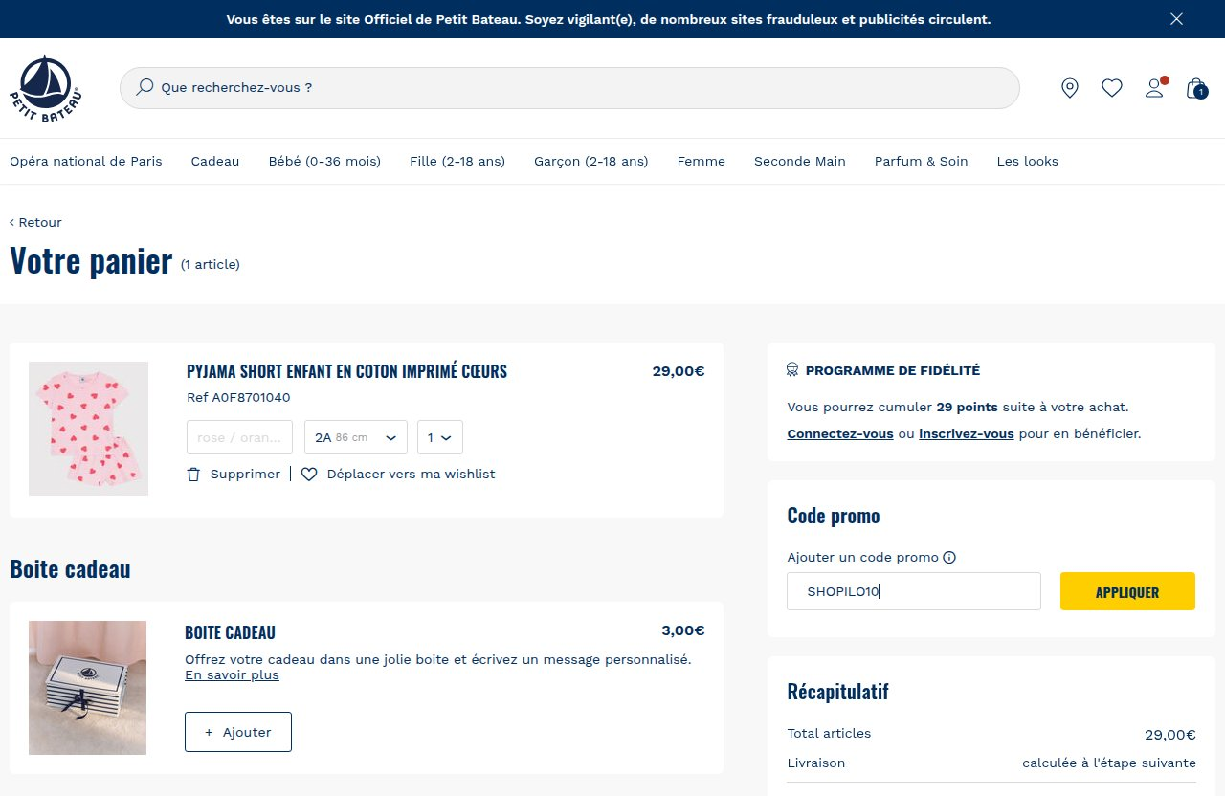This screenshot has height=796, width=1225.
Task: Open Garçon (2-18 ans) menu
Action: [591, 161]
